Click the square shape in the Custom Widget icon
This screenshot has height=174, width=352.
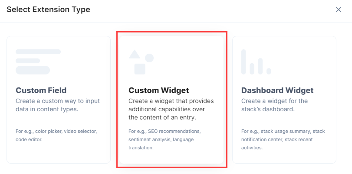point(140,69)
